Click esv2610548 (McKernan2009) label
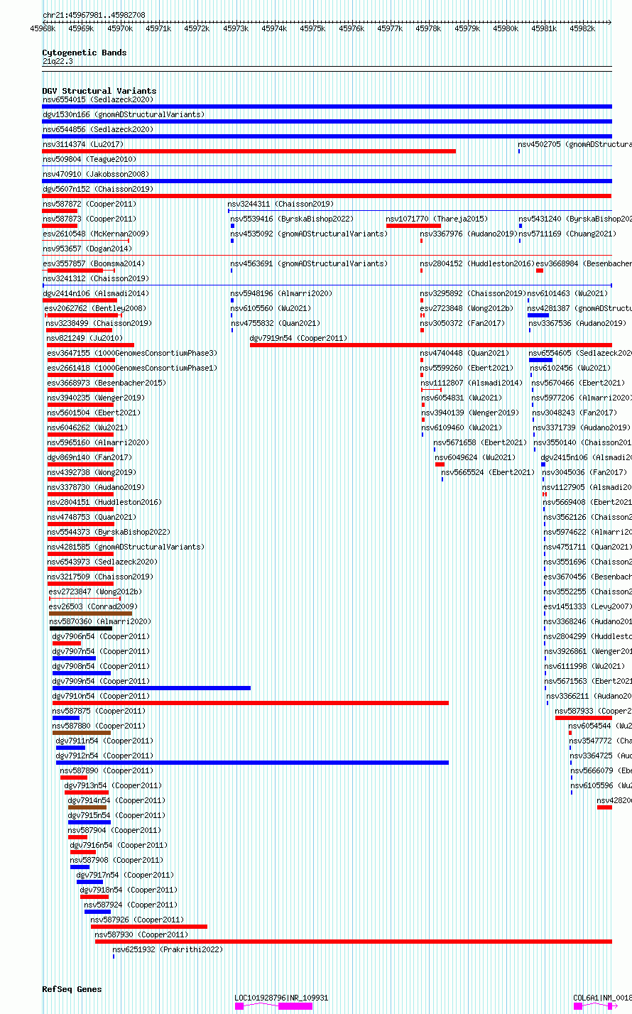632x1014 pixels. point(96,234)
